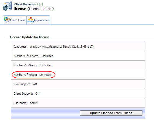Click the (admin) text in breadcrumb

tap(36, 4)
